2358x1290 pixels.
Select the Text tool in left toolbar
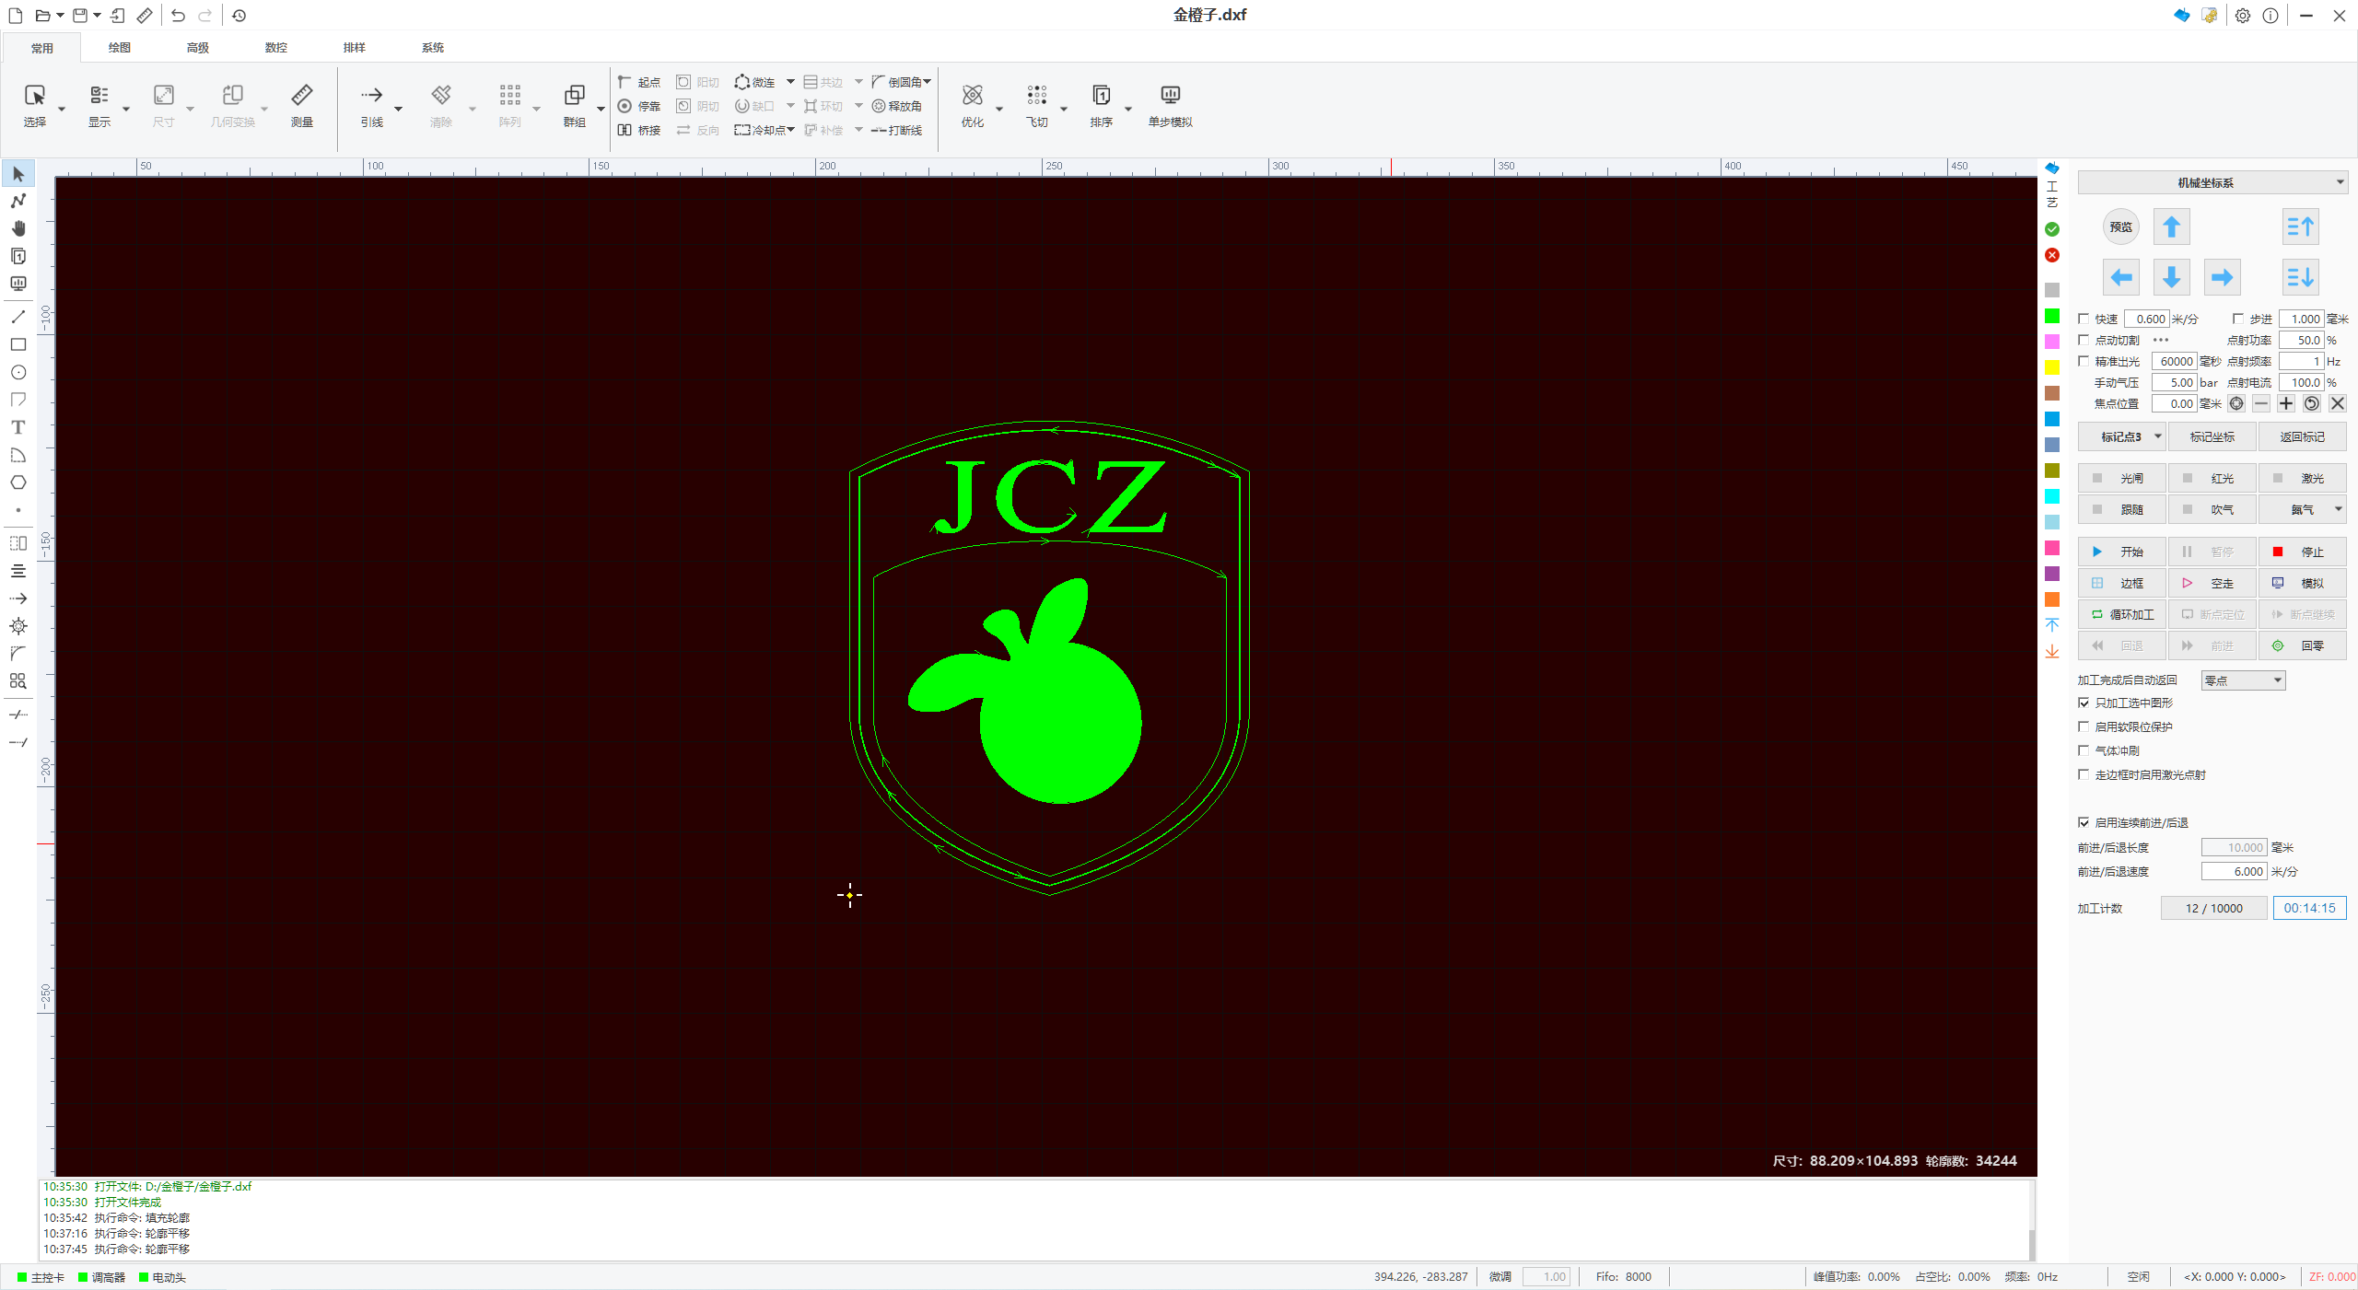tap(18, 427)
